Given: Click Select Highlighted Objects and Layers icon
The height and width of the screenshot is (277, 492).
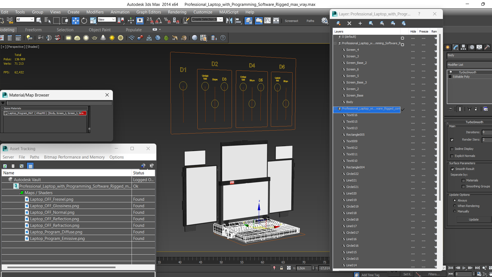Looking at the screenshot, I should [371, 23].
